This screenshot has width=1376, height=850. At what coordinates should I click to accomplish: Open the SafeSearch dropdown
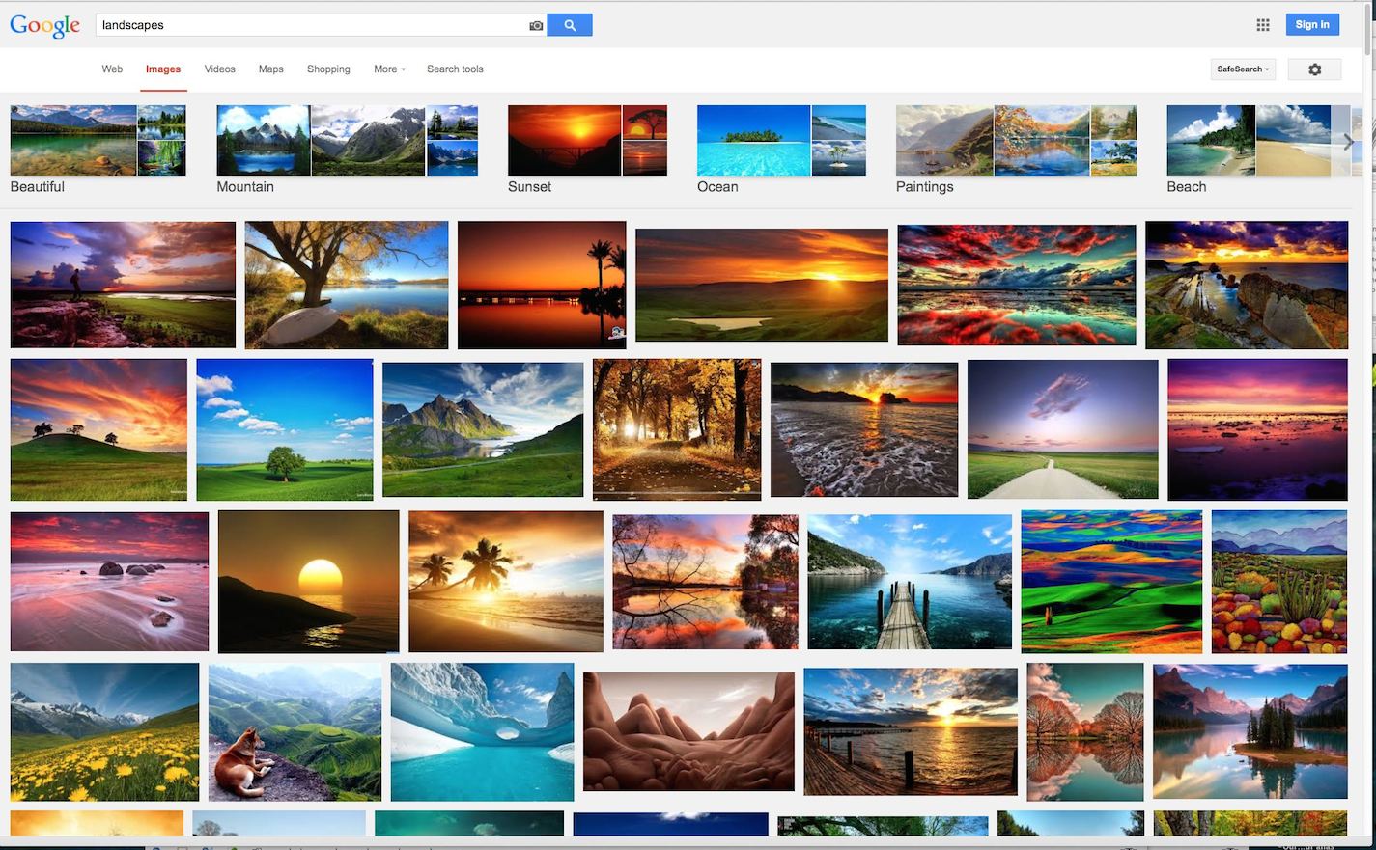coord(1243,69)
